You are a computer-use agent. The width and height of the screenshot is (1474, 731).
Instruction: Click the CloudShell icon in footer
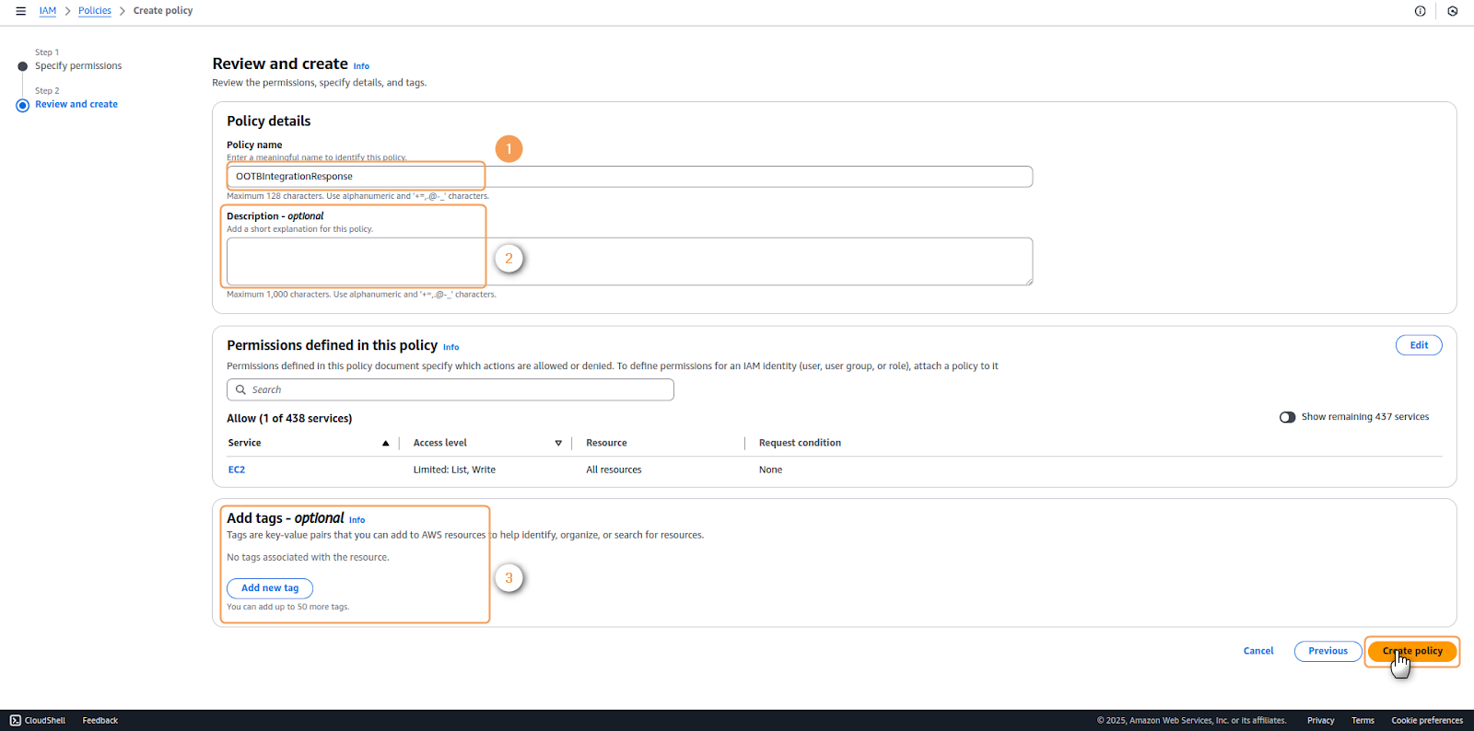15,720
